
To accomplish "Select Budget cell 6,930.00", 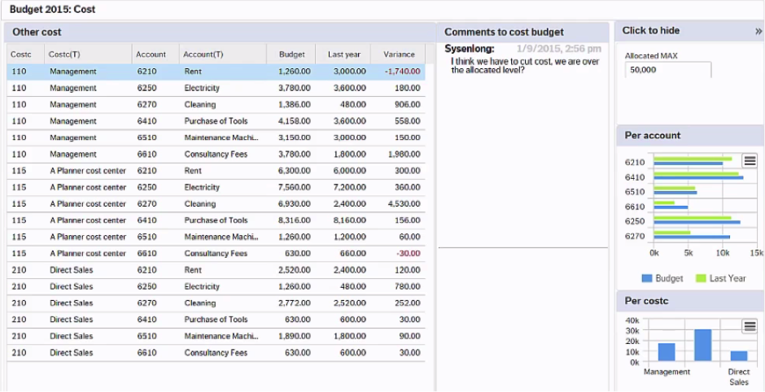I will pyautogui.click(x=294, y=204).
